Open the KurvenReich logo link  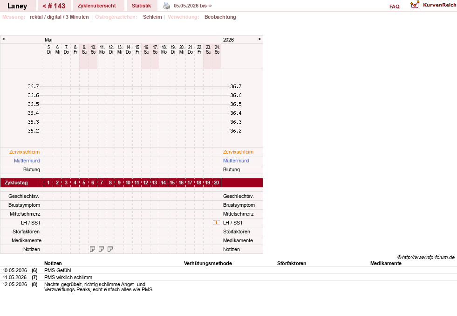pos(433,5)
